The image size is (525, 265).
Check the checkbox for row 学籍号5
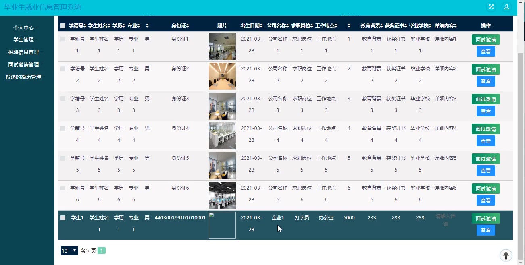pos(63,158)
